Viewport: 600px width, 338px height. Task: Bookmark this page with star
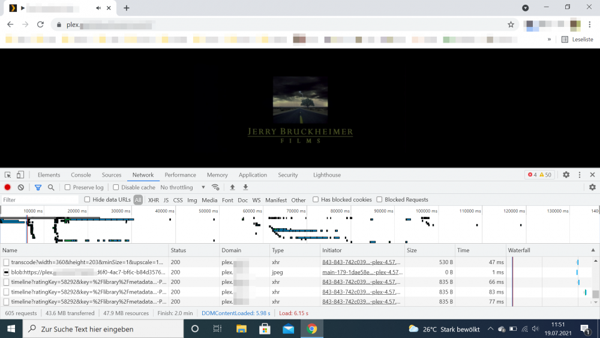point(511,25)
